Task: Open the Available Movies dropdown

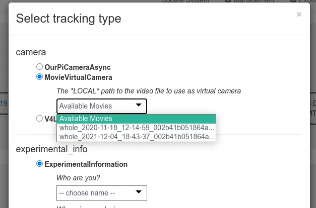Action: click(x=102, y=106)
